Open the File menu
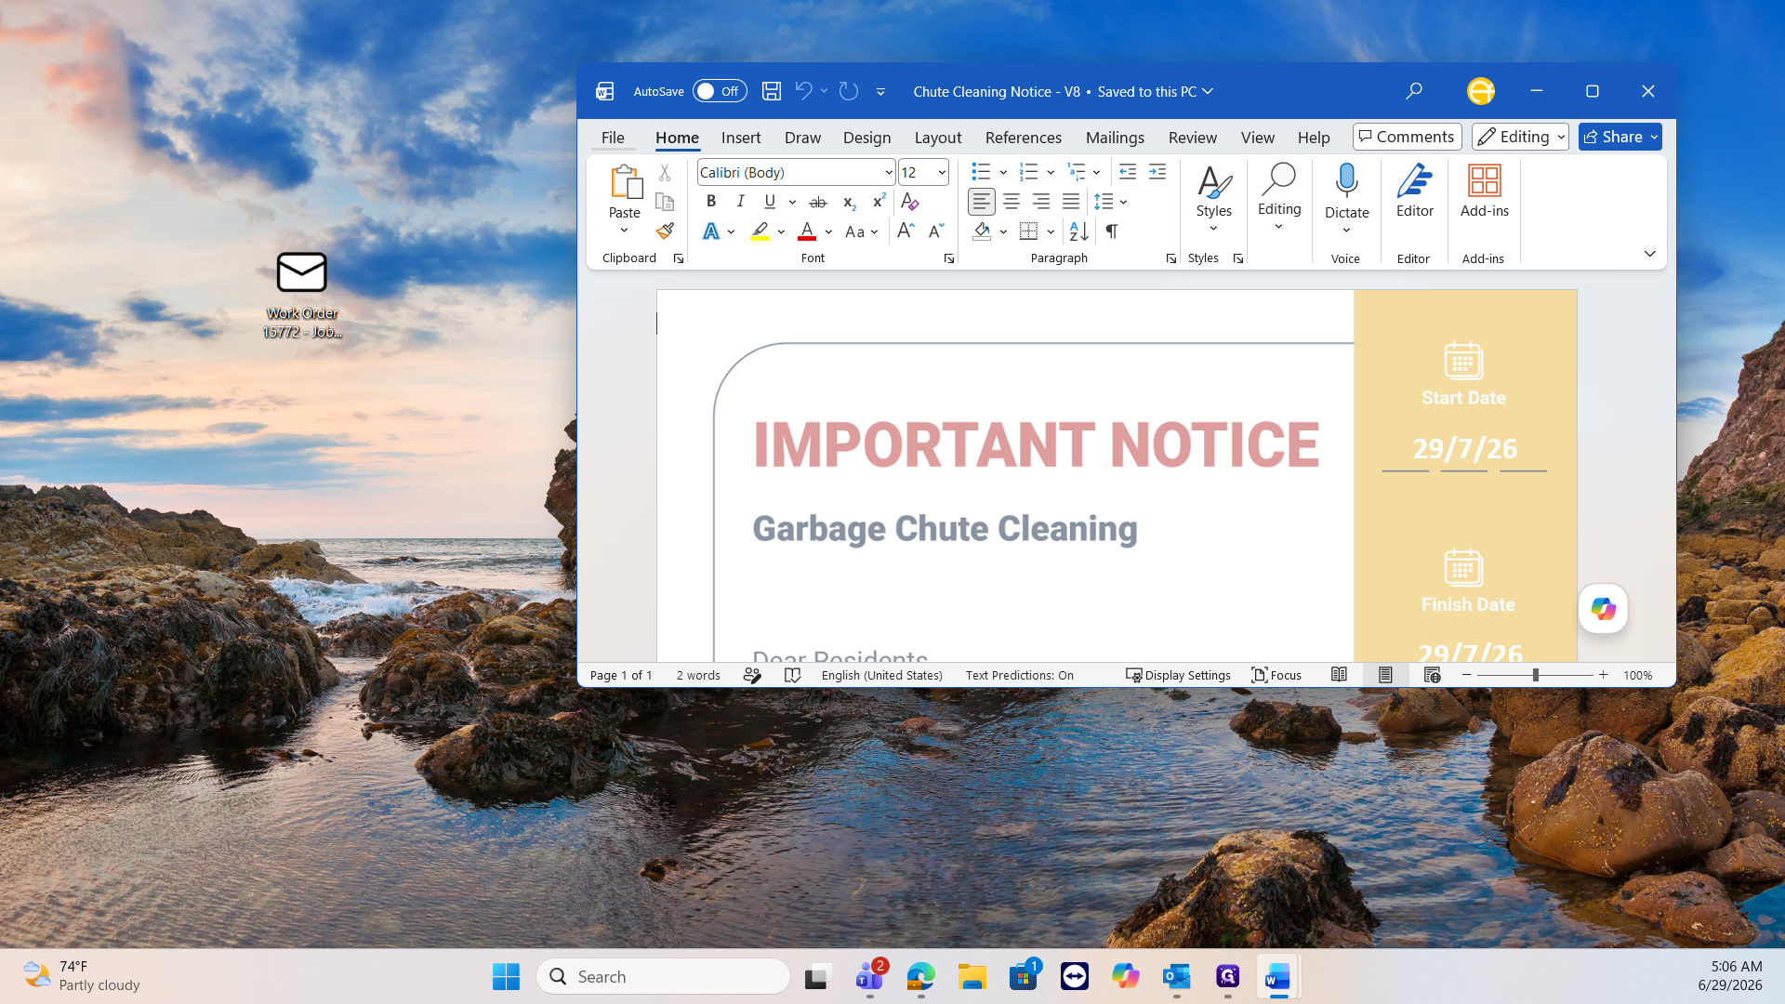The image size is (1785, 1004). click(613, 138)
